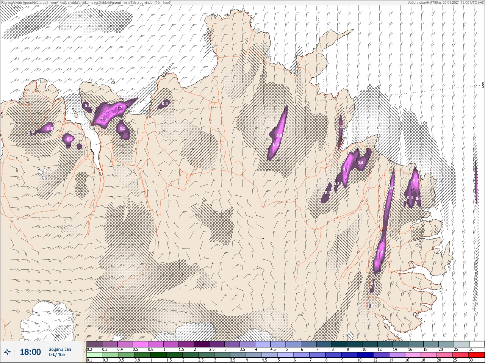This screenshot has height=363, width=485.
Task: Click the 0.1 label starting the lower legend
Action: [89, 360]
